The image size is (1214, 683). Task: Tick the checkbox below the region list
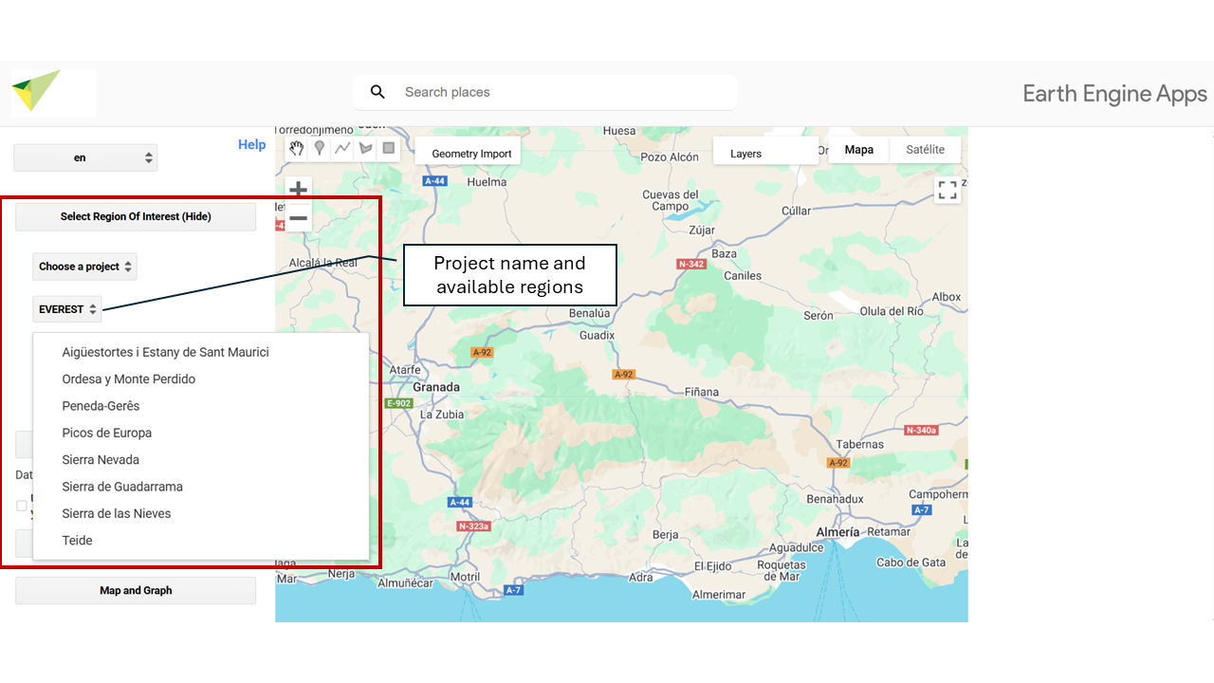(22, 506)
